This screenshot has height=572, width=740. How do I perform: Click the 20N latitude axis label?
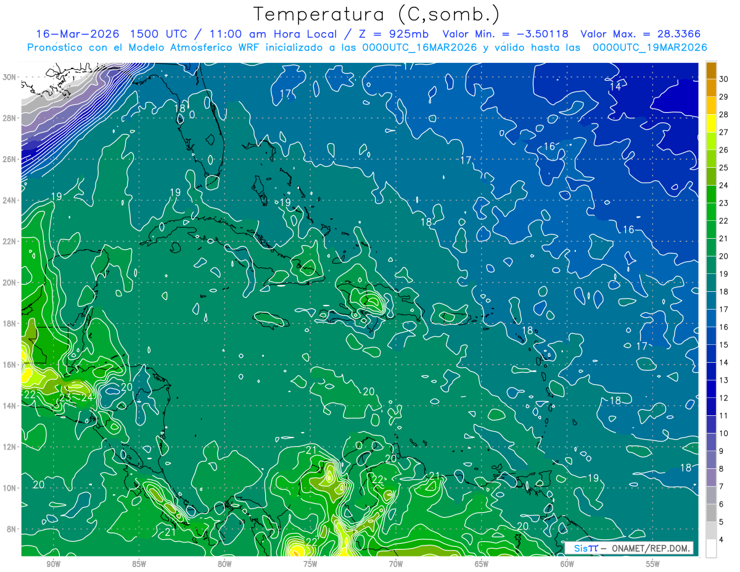[x=10, y=283]
